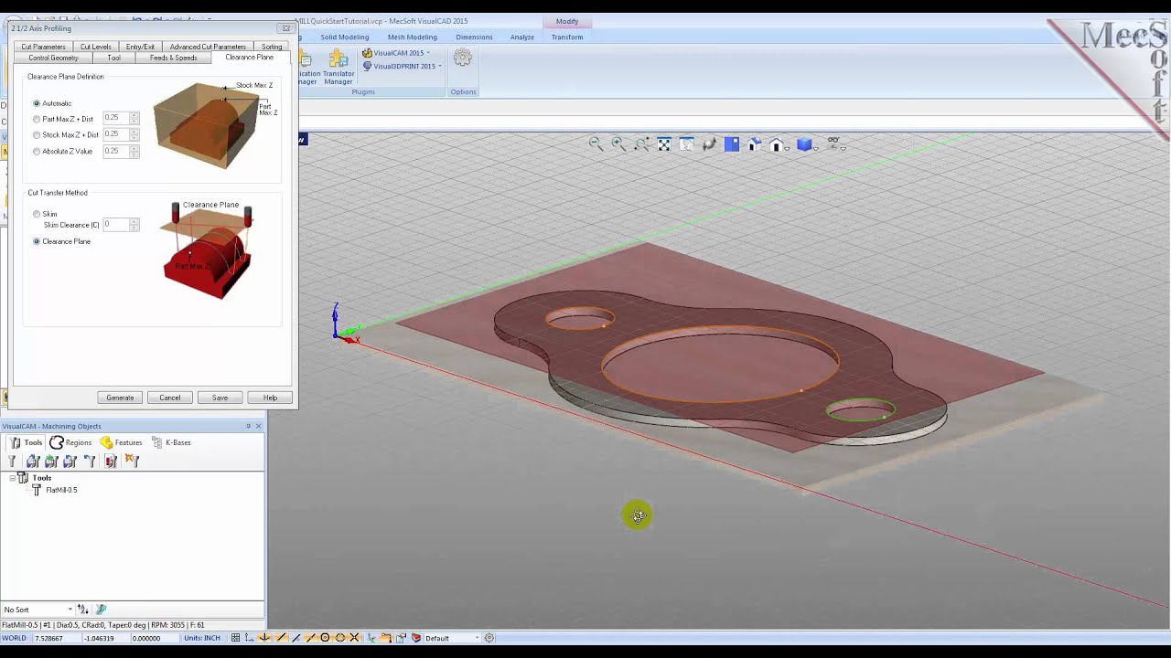Select Clearance Plane cut transfer method
The height and width of the screenshot is (658, 1171).
tap(37, 241)
